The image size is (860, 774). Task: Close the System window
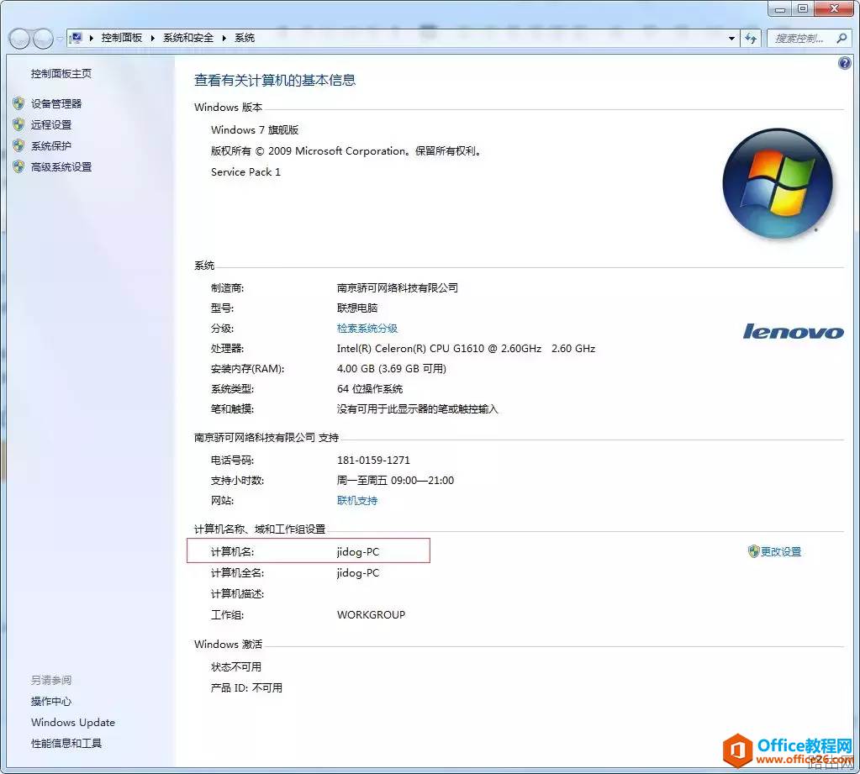point(834,9)
